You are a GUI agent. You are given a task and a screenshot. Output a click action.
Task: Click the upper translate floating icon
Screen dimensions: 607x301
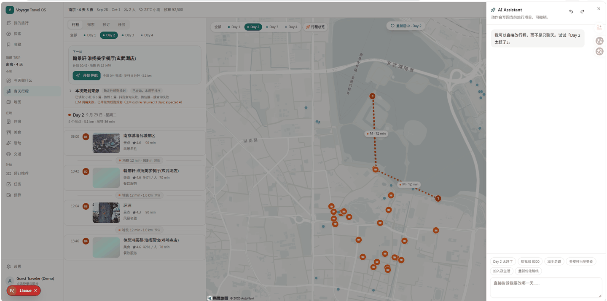(x=599, y=41)
